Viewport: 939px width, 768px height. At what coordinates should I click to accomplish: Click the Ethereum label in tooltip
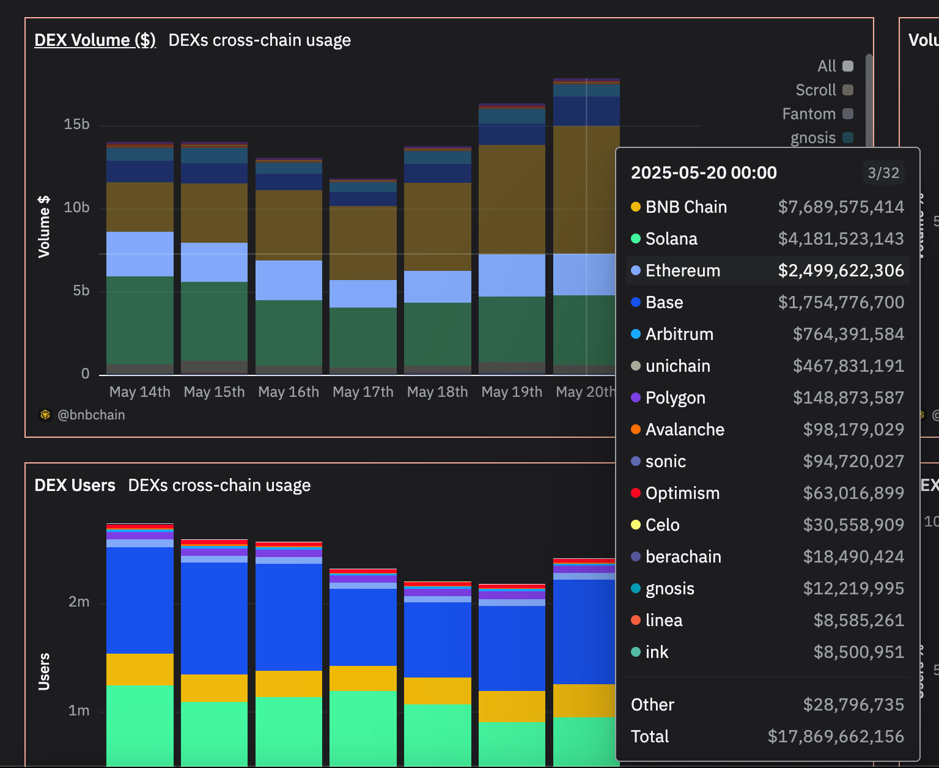point(683,271)
